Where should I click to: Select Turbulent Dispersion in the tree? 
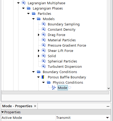[65, 67]
